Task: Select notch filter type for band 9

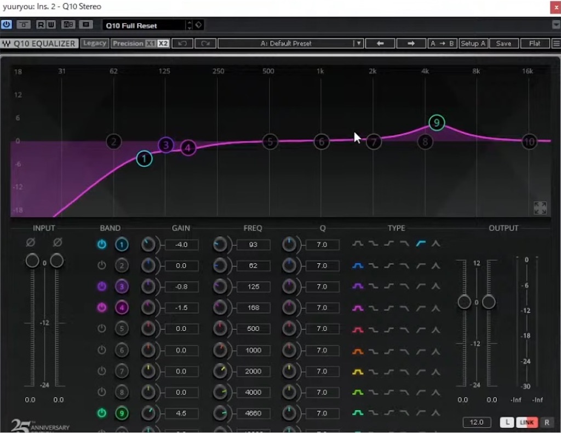Action: pos(436,413)
